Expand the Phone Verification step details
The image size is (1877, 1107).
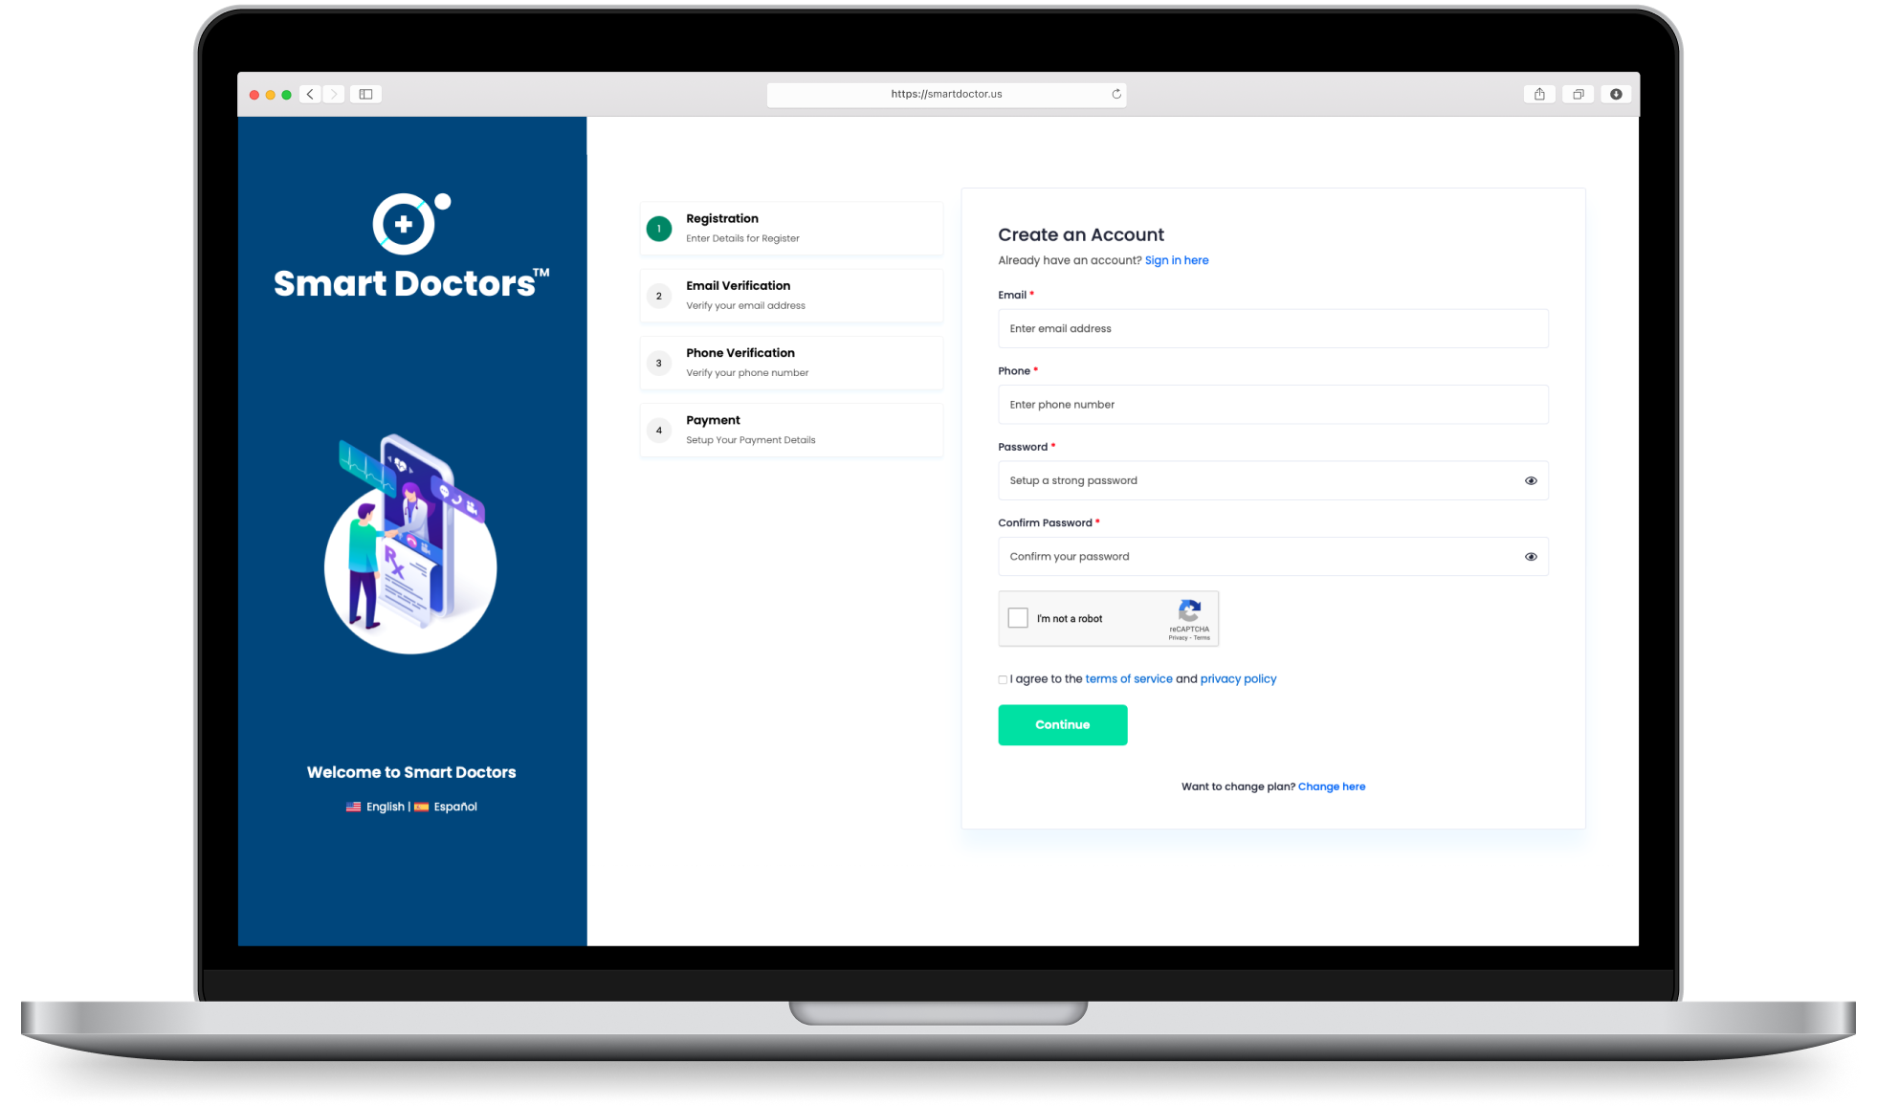click(787, 363)
